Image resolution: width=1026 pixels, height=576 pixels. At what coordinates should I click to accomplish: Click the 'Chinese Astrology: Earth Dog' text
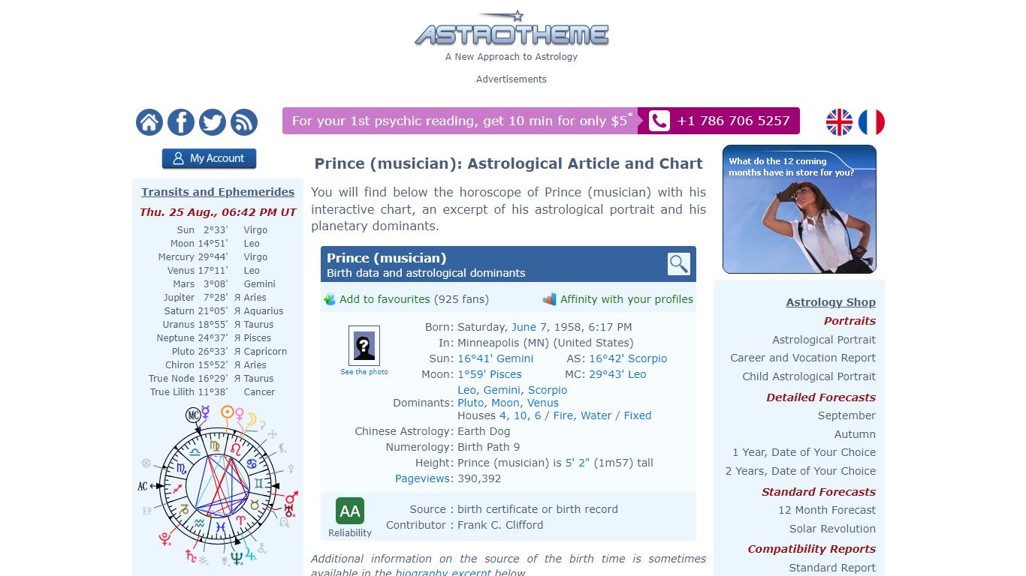pos(433,431)
